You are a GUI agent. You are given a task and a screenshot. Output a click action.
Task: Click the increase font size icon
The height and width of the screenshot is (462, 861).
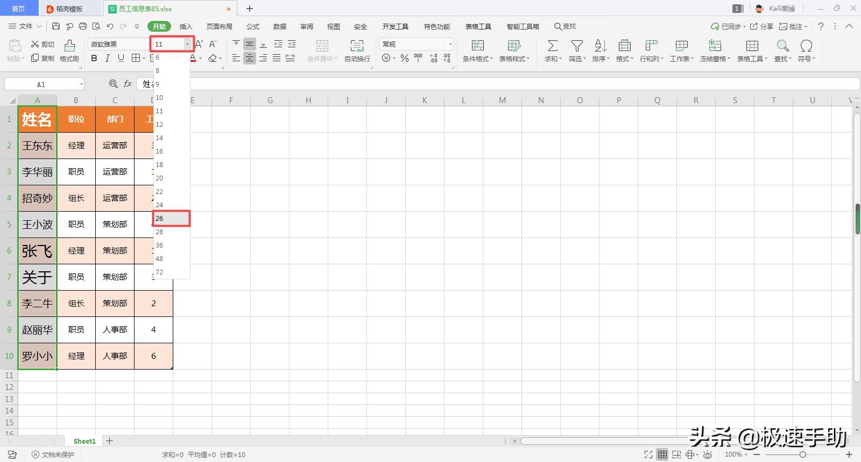pyautogui.click(x=199, y=44)
